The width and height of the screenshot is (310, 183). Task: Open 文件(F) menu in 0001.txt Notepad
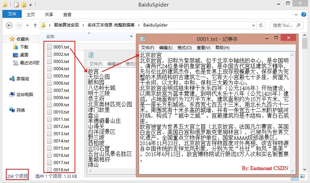click(147, 48)
